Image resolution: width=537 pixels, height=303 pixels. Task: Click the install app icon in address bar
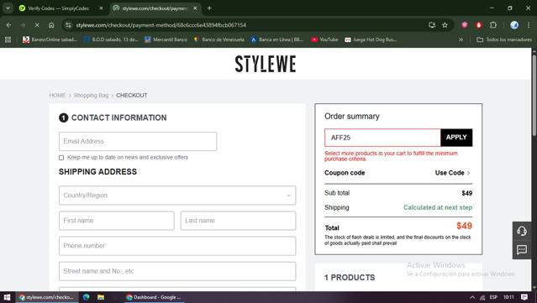click(x=432, y=25)
